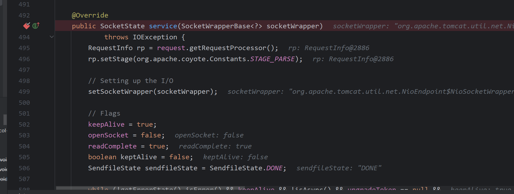Image resolution: width=514 pixels, height=194 pixels.
Task: Click the inline hint 'keptAlive: false'
Action: tap(235, 157)
